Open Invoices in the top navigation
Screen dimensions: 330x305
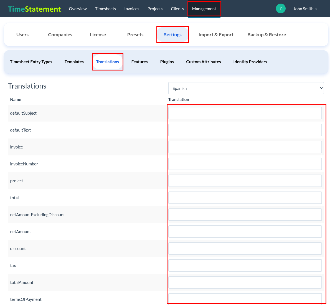pyautogui.click(x=131, y=9)
